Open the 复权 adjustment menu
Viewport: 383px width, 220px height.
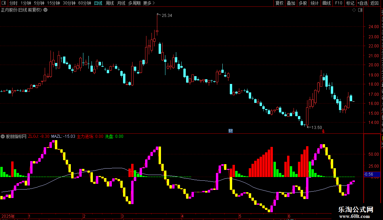[x=279, y=3]
